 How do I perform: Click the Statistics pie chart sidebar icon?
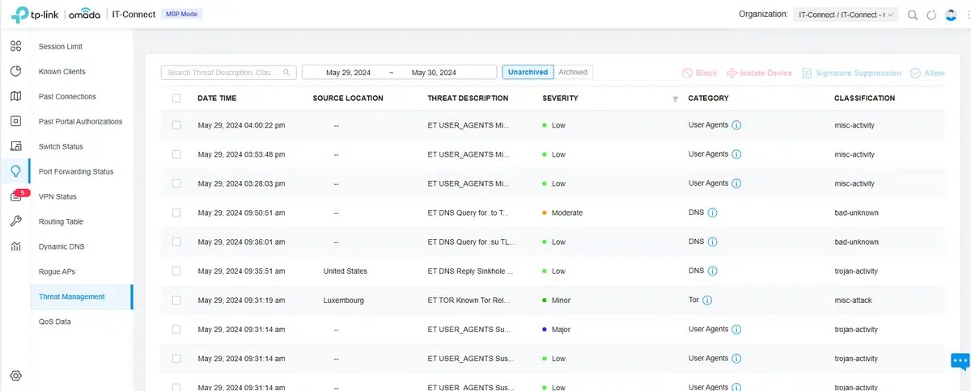tap(15, 71)
